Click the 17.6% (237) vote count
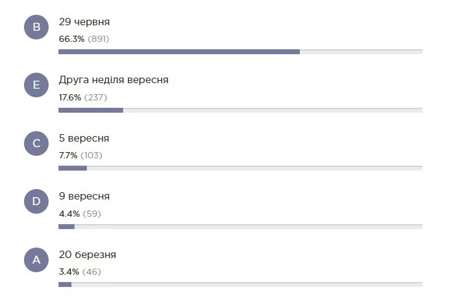Screen dimensions: 458x303 pyautogui.click(x=83, y=97)
